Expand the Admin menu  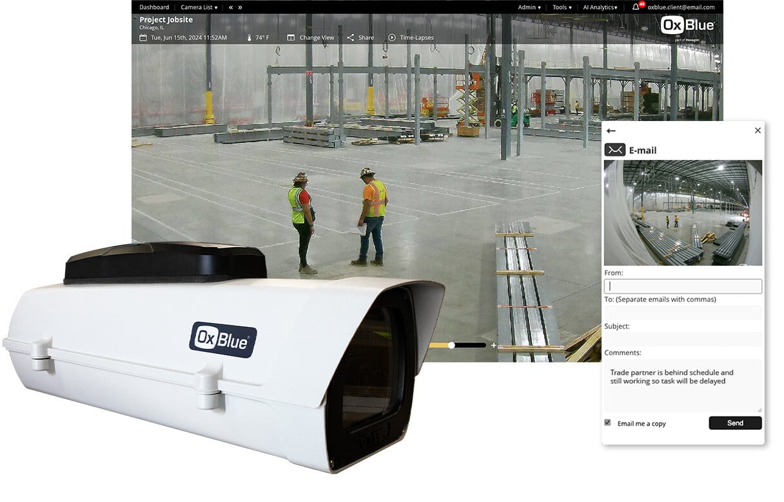[x=529, y=7]
